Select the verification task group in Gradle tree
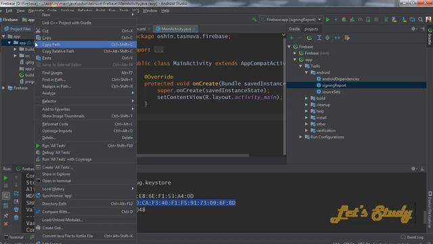 coord(325,131)
